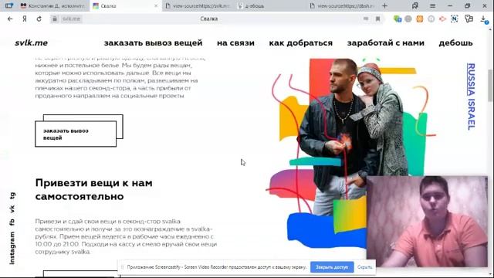
Task: Switch to the view-source dbsh tab
Action: 343,5
